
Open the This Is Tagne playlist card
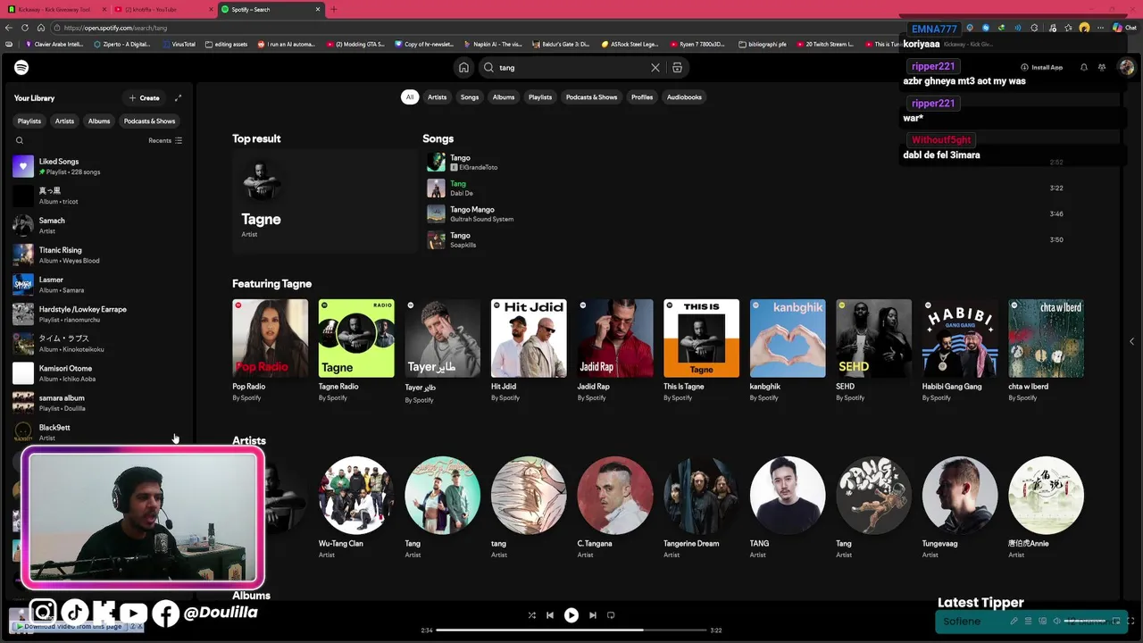[701, 351]
